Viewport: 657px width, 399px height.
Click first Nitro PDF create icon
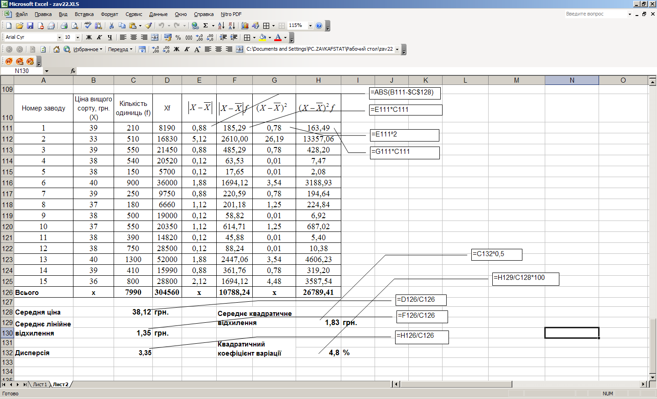(x=9, y=61)
